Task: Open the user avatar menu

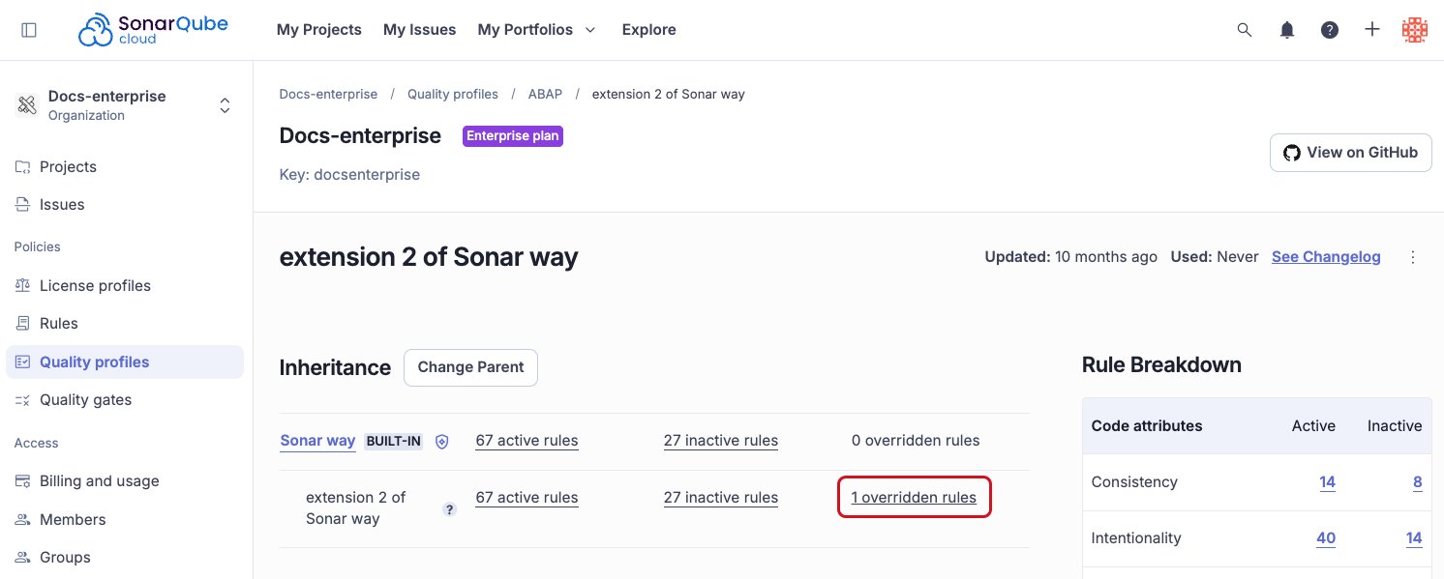Action: click(1415, 30)
